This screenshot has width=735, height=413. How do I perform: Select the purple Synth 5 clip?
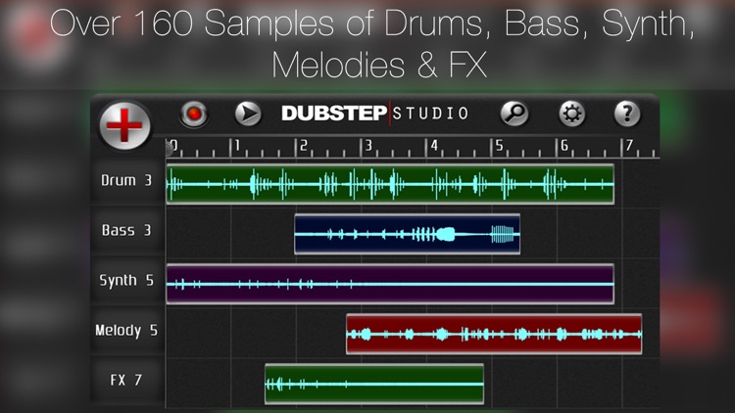(390, 284)
